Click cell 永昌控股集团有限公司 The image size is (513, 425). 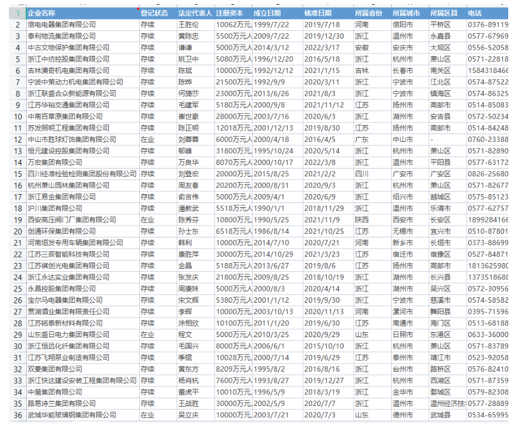[83, 289]
